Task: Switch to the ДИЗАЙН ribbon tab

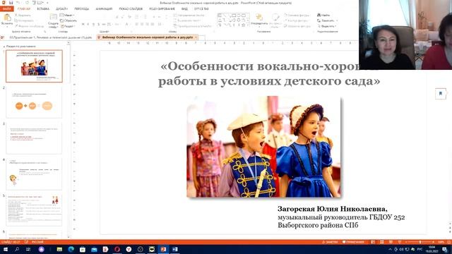Action: tap(61, 9)
